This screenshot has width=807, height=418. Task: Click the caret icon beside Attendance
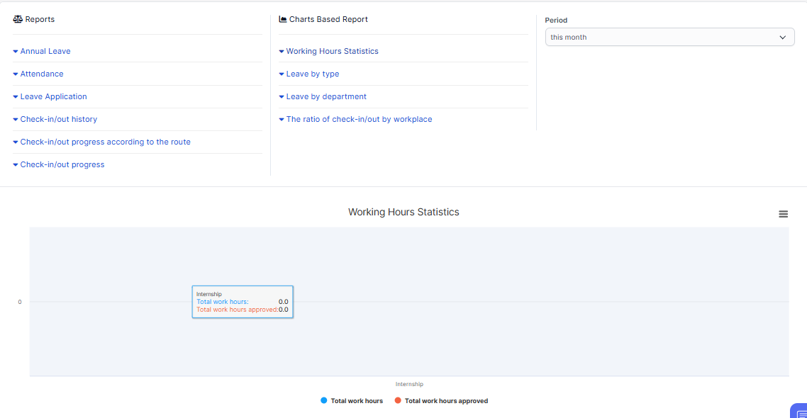[16, 74]
